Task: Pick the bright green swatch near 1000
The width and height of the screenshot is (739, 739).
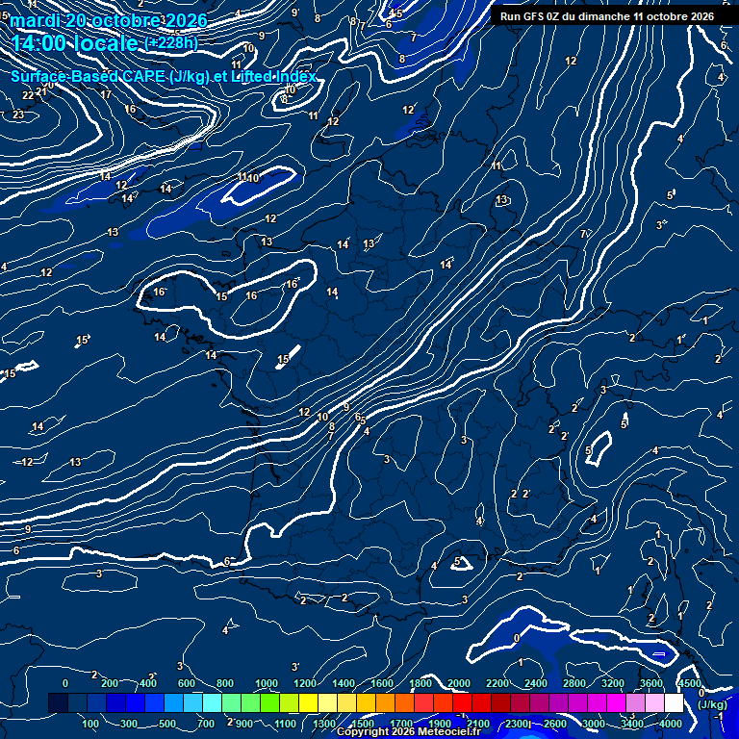Action: [x=270, y=702]
